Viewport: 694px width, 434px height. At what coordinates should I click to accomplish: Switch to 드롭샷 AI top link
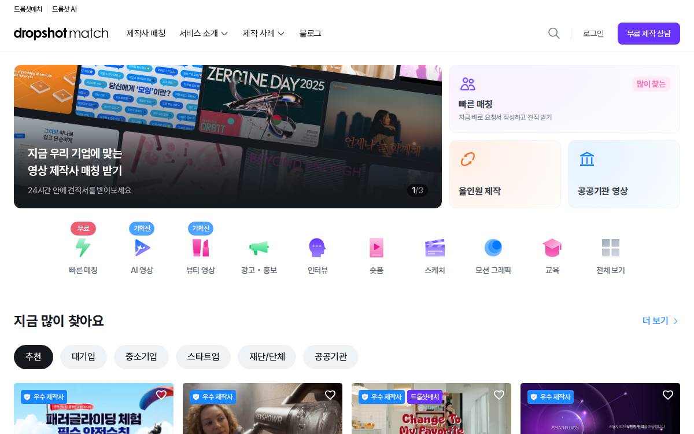[64, 9]
